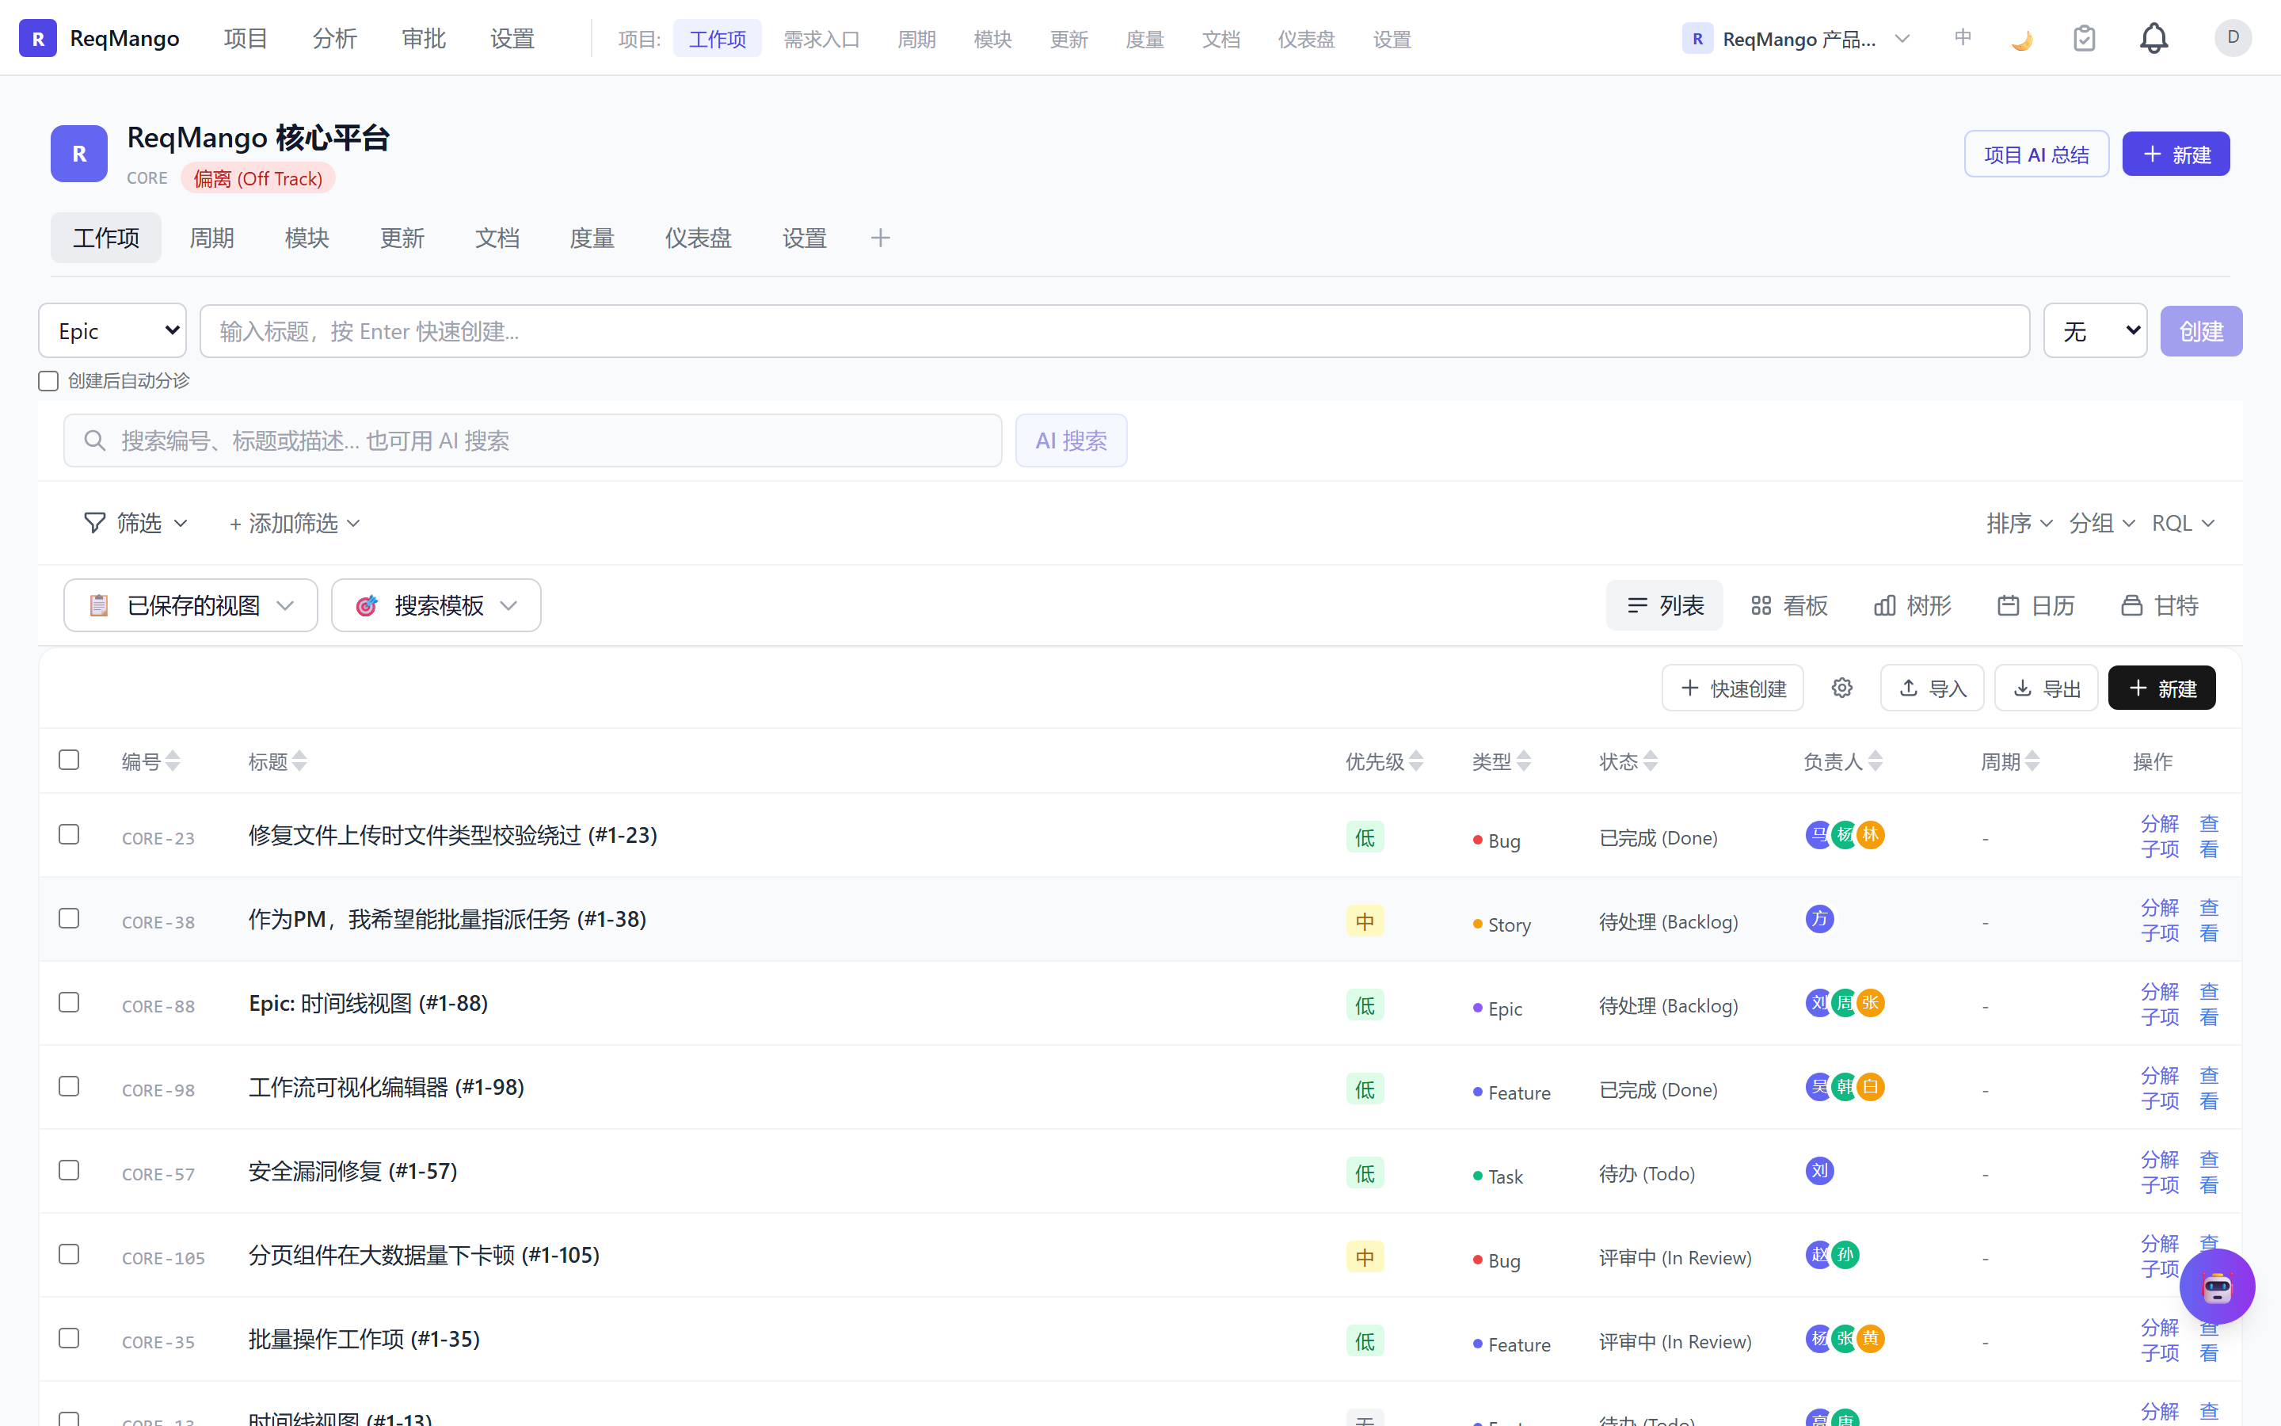Click 项目 AI 总结 button

click(x=2037, y=154)
